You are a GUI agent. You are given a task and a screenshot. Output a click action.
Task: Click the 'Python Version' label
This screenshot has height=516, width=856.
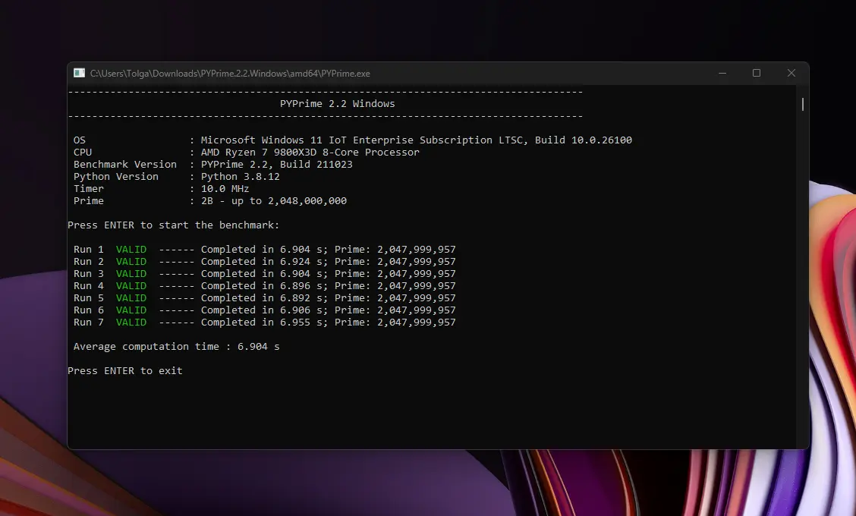point(116,176)
